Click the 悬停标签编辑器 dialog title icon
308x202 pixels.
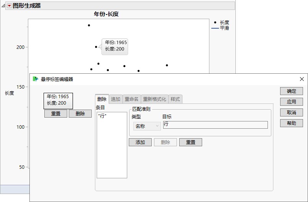[36, 79]
